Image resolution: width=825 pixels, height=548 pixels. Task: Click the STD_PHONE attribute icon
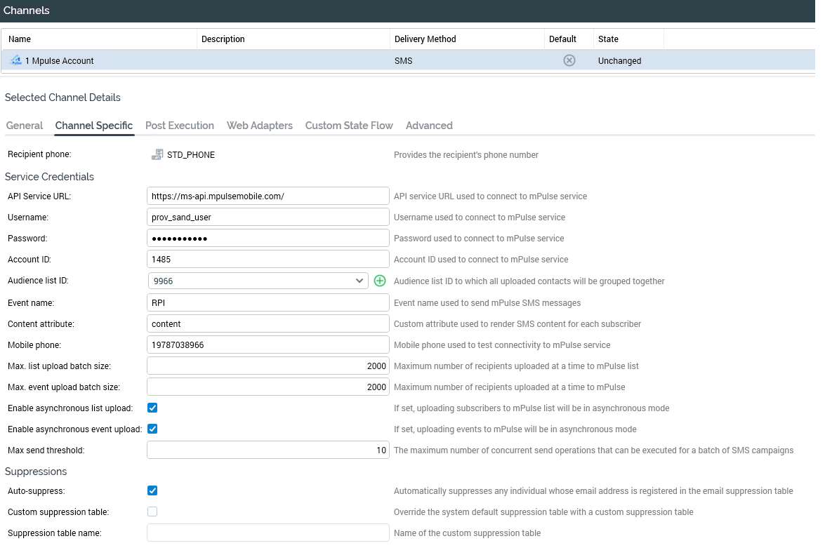pos(157,154)
